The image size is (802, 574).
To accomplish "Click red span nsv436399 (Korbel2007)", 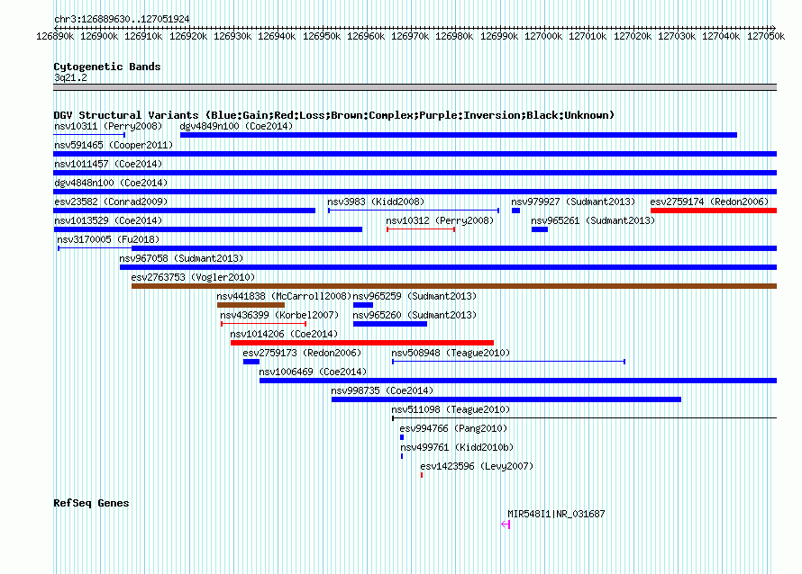I will coord(263,324).
